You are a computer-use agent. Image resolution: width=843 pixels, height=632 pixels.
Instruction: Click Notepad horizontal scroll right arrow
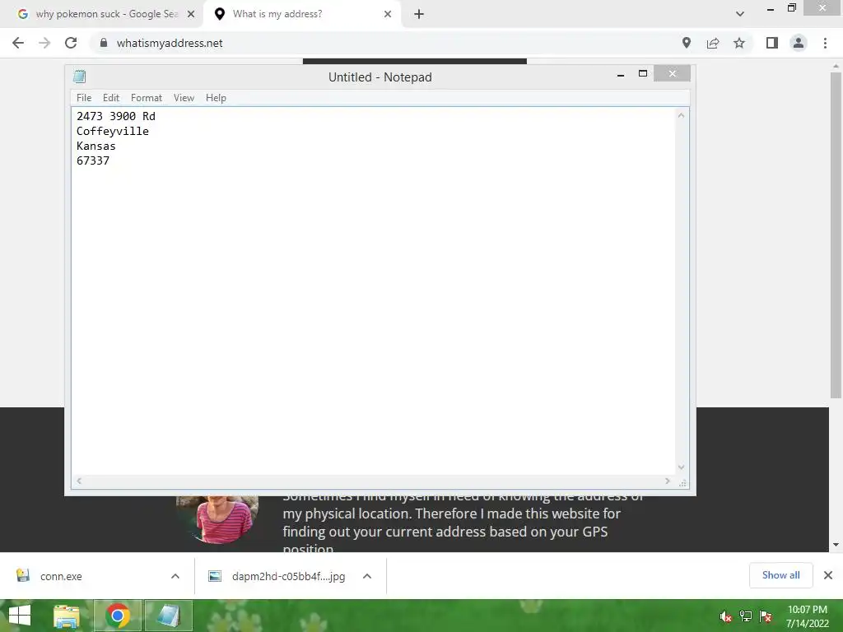pos(668,481)
